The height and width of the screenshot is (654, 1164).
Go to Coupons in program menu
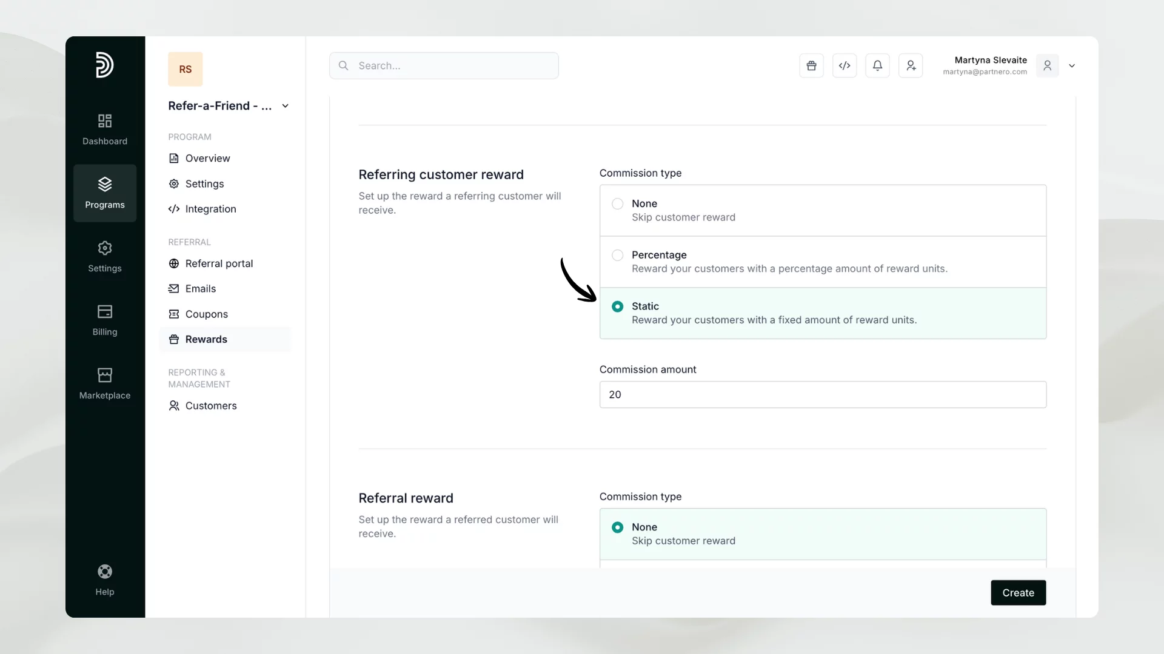(206, 314)
